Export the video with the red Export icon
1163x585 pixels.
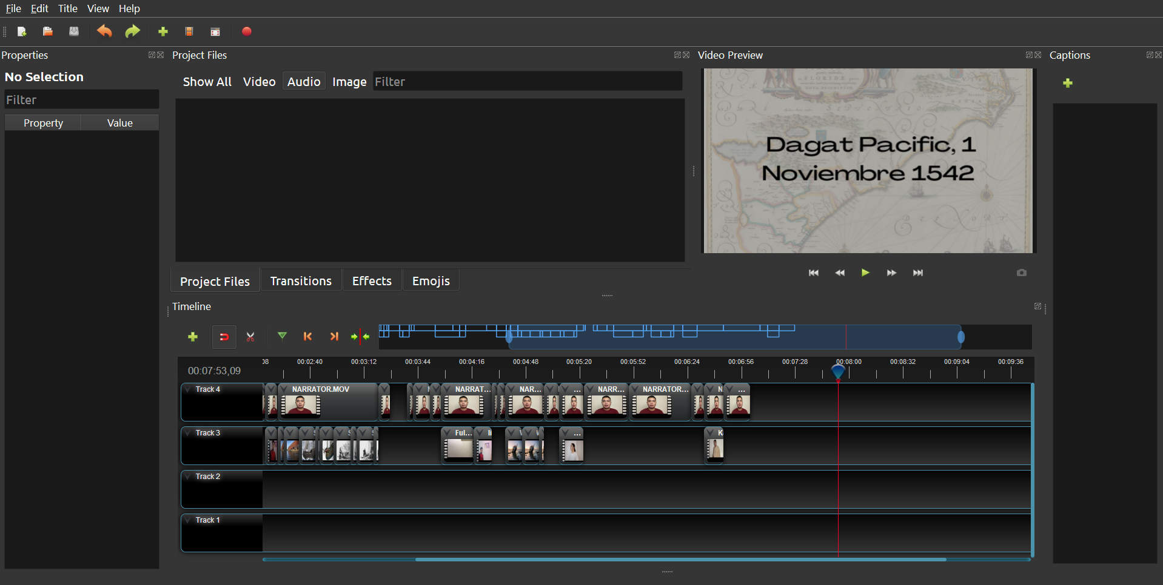[x=246, y=31]
